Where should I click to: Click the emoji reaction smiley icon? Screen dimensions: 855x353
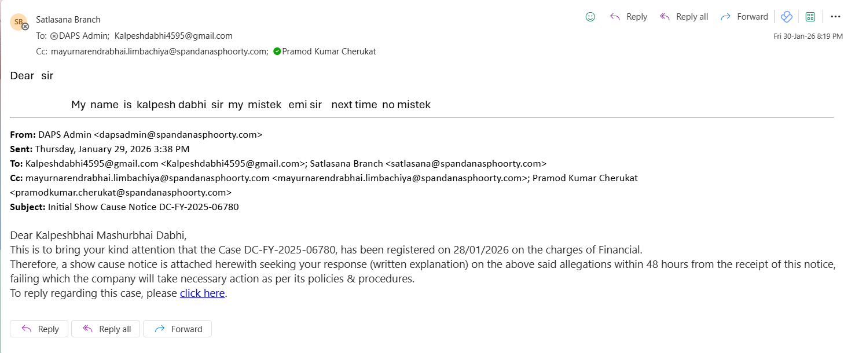point(590,17)
